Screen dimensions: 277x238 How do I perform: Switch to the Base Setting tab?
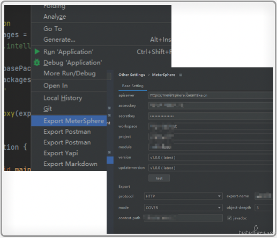point(133,86)
